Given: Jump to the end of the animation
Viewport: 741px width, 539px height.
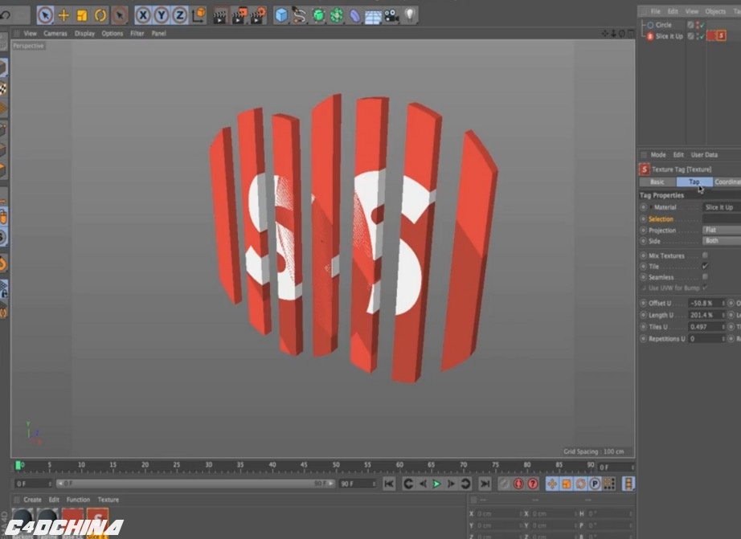Looking at the screenshot, I should 485,484.
